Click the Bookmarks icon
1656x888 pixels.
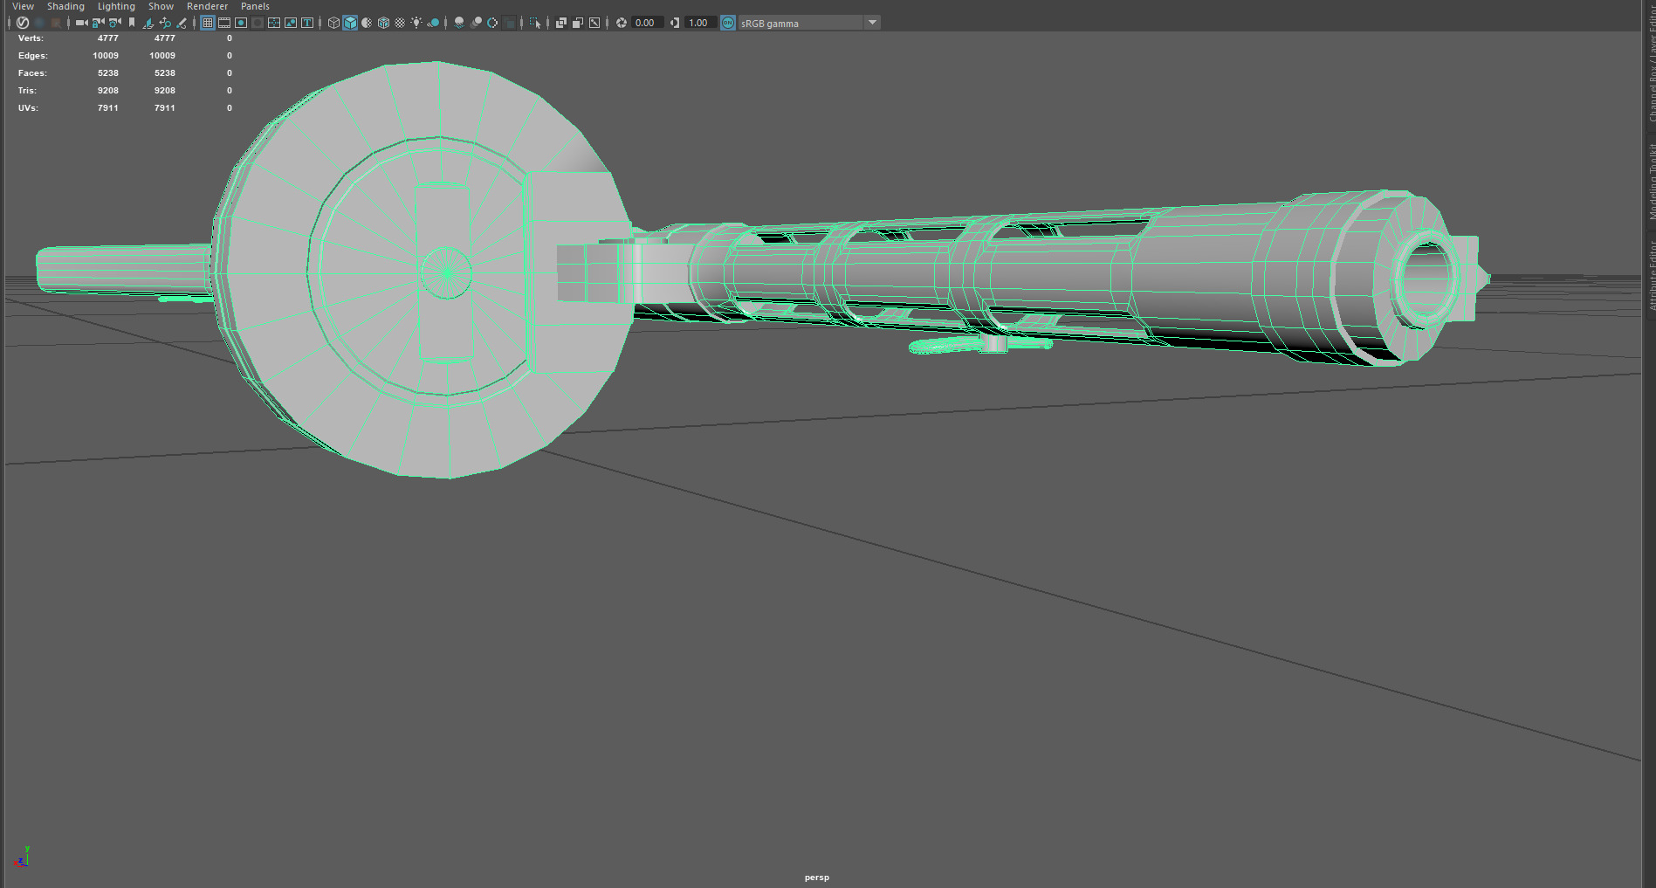pos(132,23)
